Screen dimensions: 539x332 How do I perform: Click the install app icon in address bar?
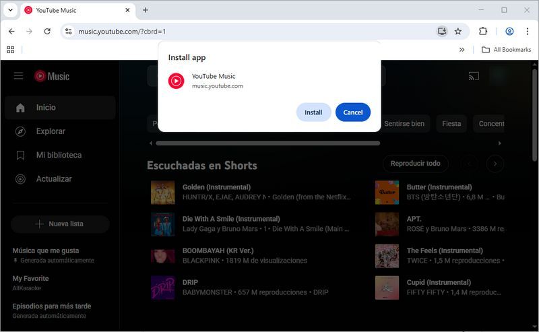pyautogui.click(x=442, y=31)
